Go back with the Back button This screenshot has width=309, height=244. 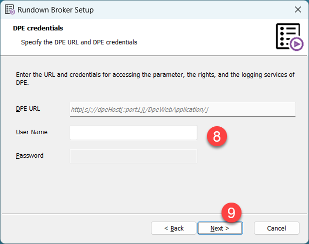coord(174,228)
